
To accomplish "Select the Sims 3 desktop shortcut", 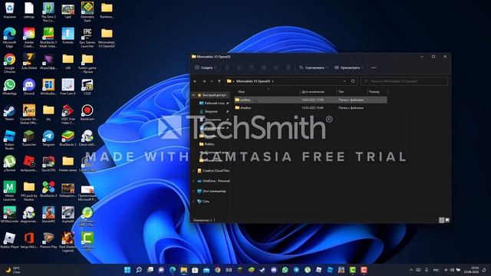I will tap(48, 11).
